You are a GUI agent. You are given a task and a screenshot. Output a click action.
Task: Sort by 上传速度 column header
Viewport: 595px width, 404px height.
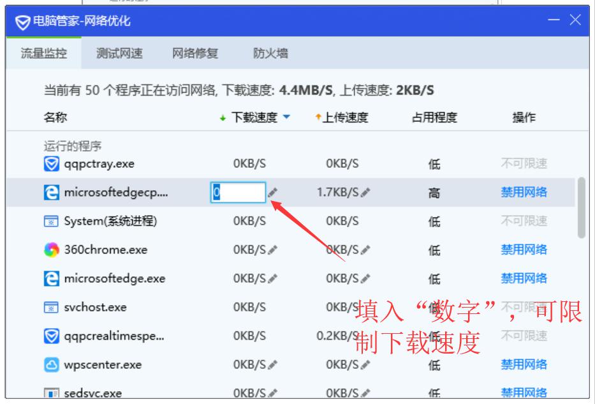[x=345, y=117]
